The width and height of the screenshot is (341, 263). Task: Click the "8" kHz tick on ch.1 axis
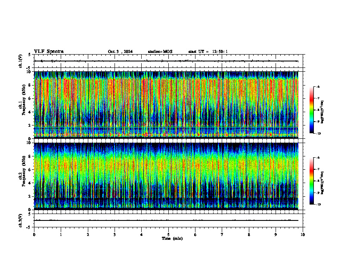tap(30, 85)
